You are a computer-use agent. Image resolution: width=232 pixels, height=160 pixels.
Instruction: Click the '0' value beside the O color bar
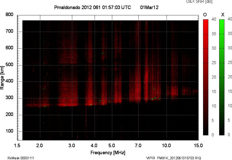pos(213,135)
